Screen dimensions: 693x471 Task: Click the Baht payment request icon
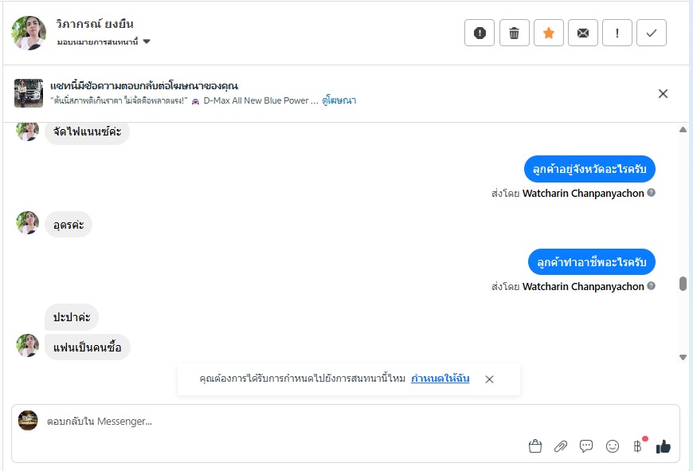click(x=637, y=446)
